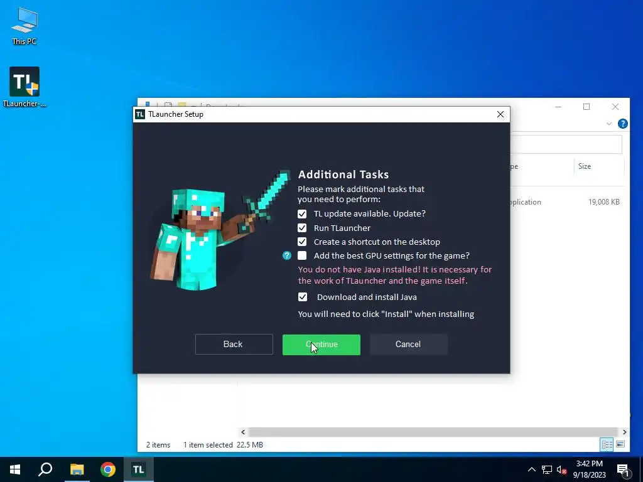
Task: Cancel the TLauncher setup
Action: click(408, 345)
